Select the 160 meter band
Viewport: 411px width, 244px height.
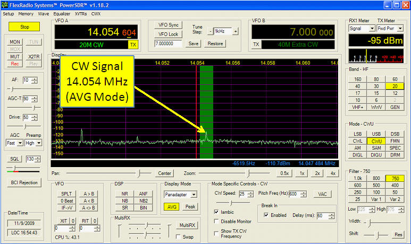tap(357, 79)
